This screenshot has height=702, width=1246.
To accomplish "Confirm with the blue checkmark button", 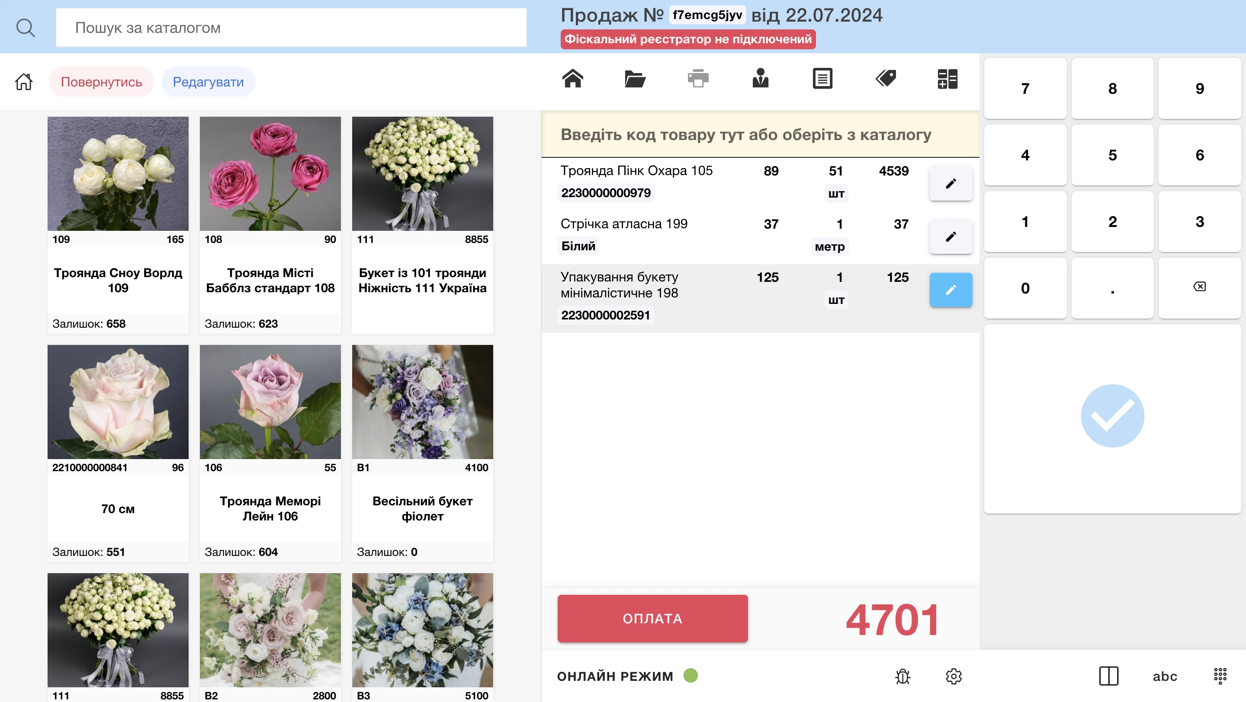I will coord(1112,416).
